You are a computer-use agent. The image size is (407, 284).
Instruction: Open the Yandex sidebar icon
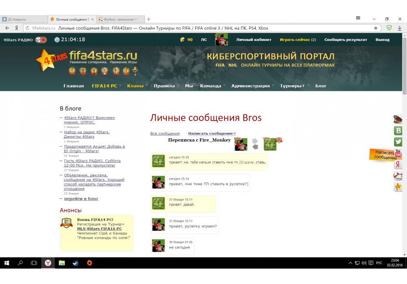398,164
